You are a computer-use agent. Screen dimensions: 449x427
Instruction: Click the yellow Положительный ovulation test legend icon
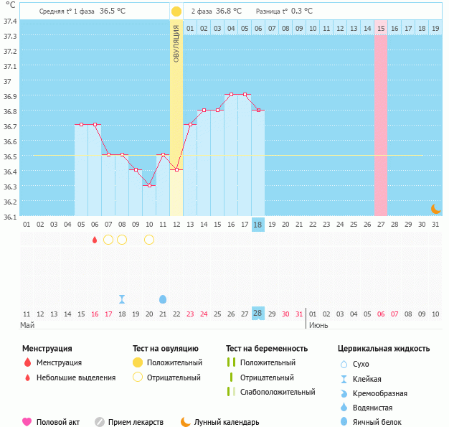pos(137,362)
